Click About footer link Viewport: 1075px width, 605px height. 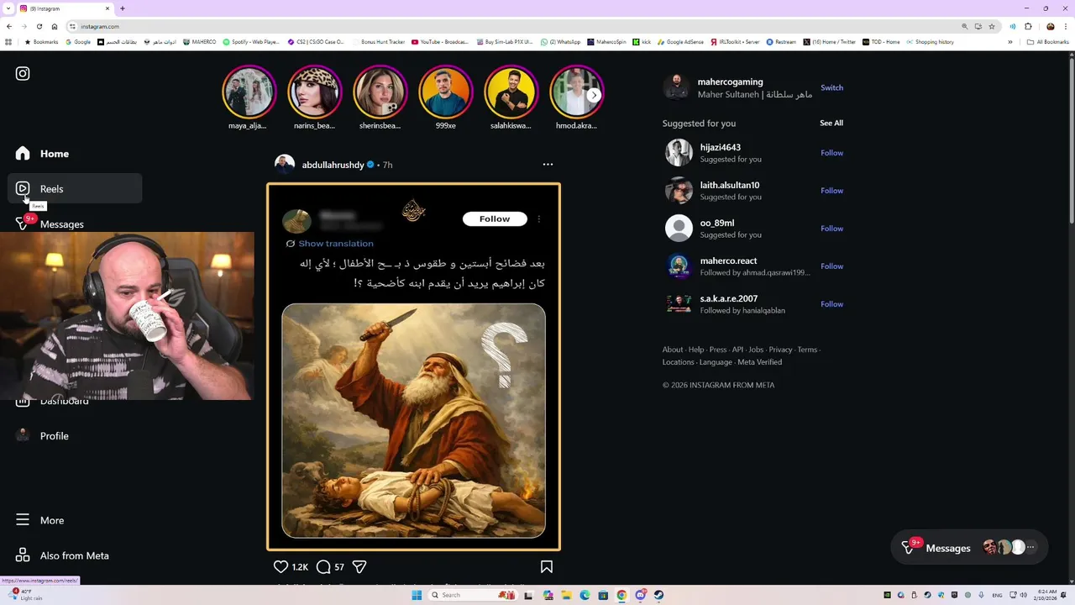(672, 350)
